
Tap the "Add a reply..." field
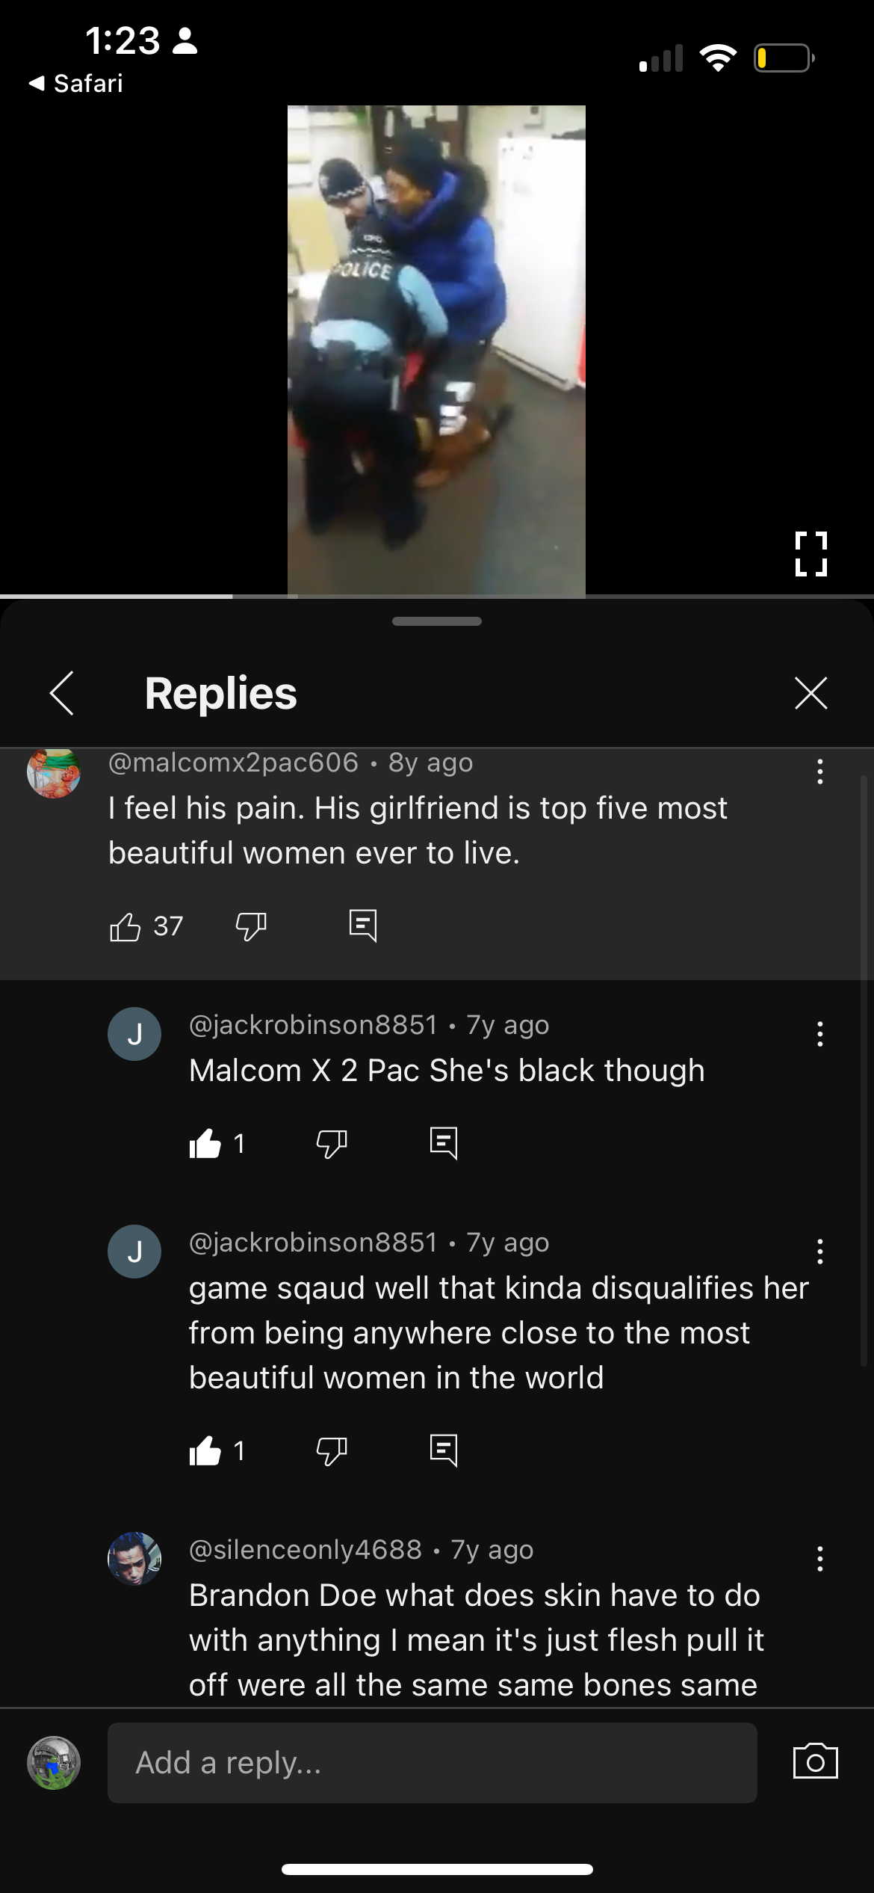pyautogui.click(x=433, y=1763)
